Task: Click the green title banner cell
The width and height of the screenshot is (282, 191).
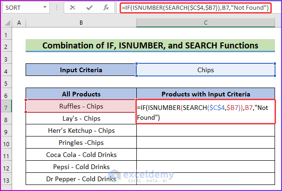Action: pos(150,46)
